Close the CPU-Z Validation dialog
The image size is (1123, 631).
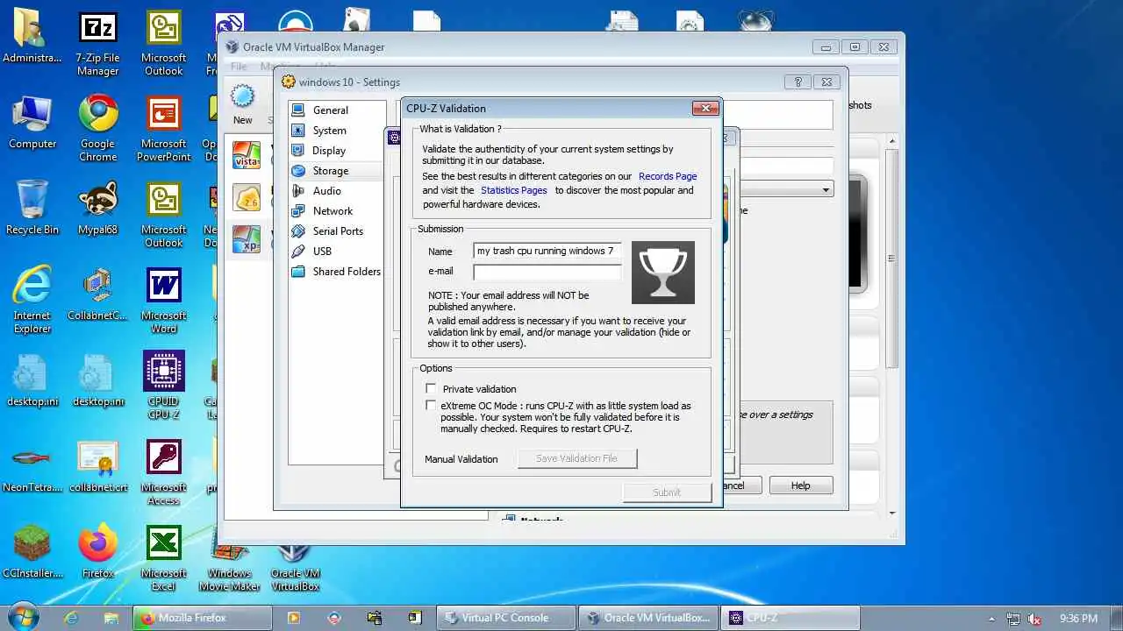706,108
